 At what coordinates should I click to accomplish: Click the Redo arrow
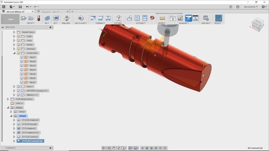35,7
